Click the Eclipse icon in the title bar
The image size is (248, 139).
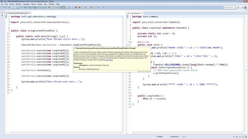[x=1, y=1]
